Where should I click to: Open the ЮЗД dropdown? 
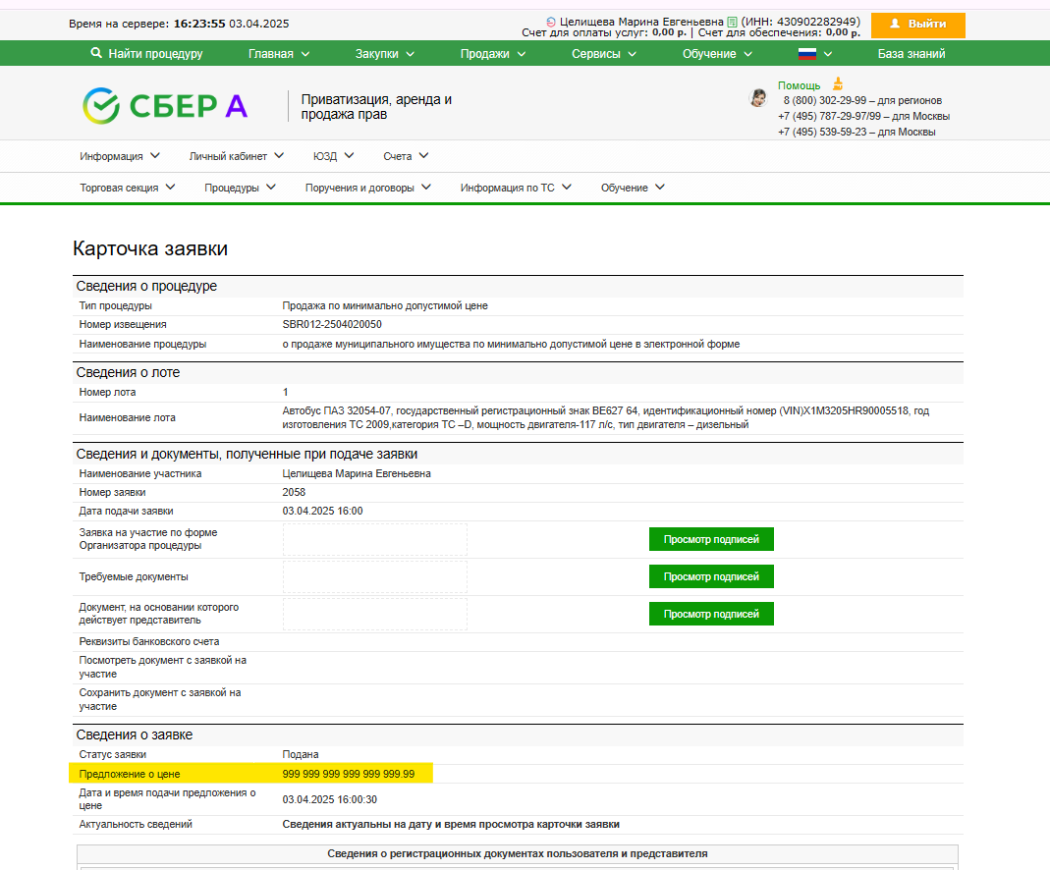333,156
